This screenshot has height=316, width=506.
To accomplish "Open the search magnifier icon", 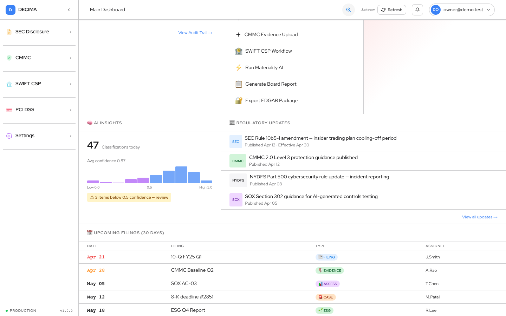I will click(349, 10).
